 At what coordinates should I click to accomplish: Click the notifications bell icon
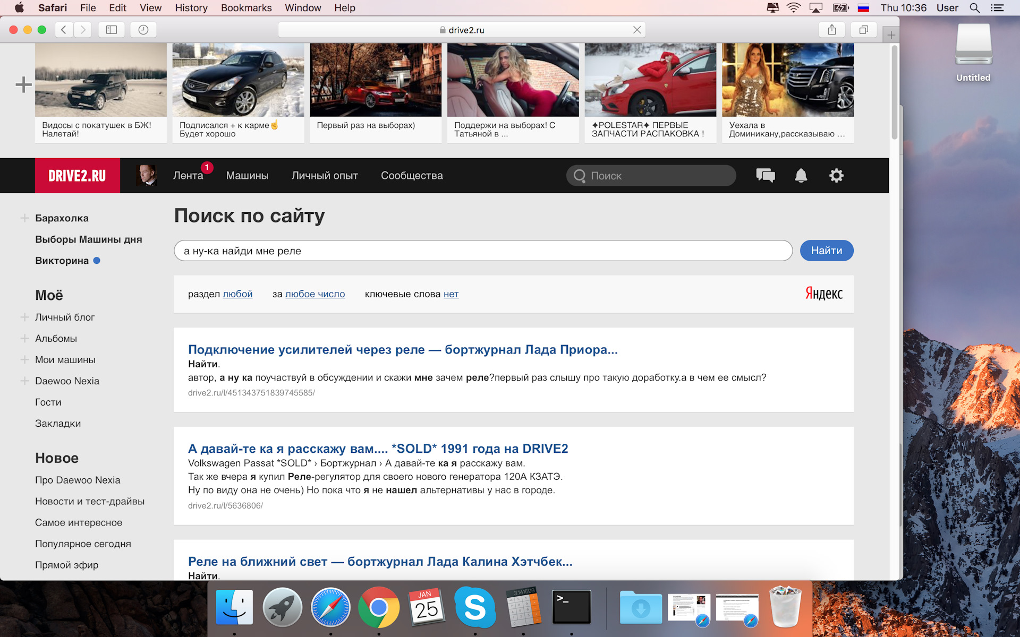801,176
